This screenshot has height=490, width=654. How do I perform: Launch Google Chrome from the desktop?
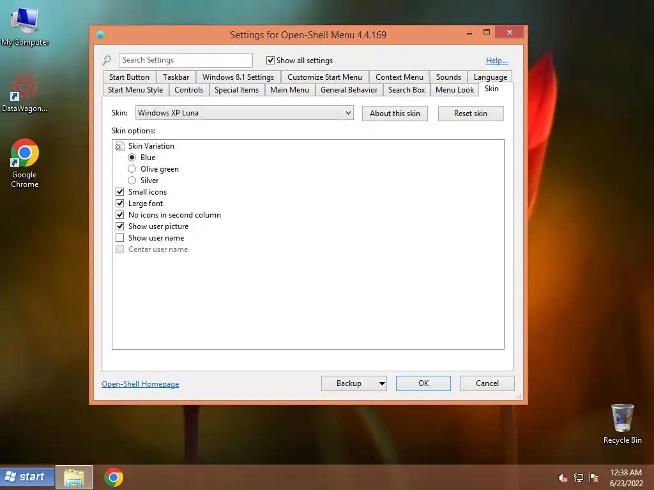coord(25,163)
